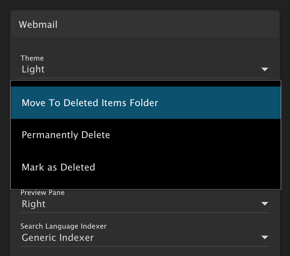Click the "Search Language Indexer" field label
Screen dimensions: 290x256
point(64,227)
